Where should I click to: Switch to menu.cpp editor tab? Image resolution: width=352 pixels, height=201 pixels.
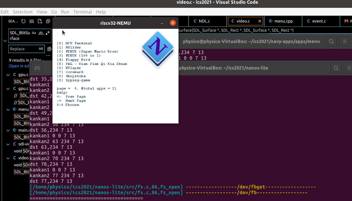pyautogui.click(x=283, y=21)
